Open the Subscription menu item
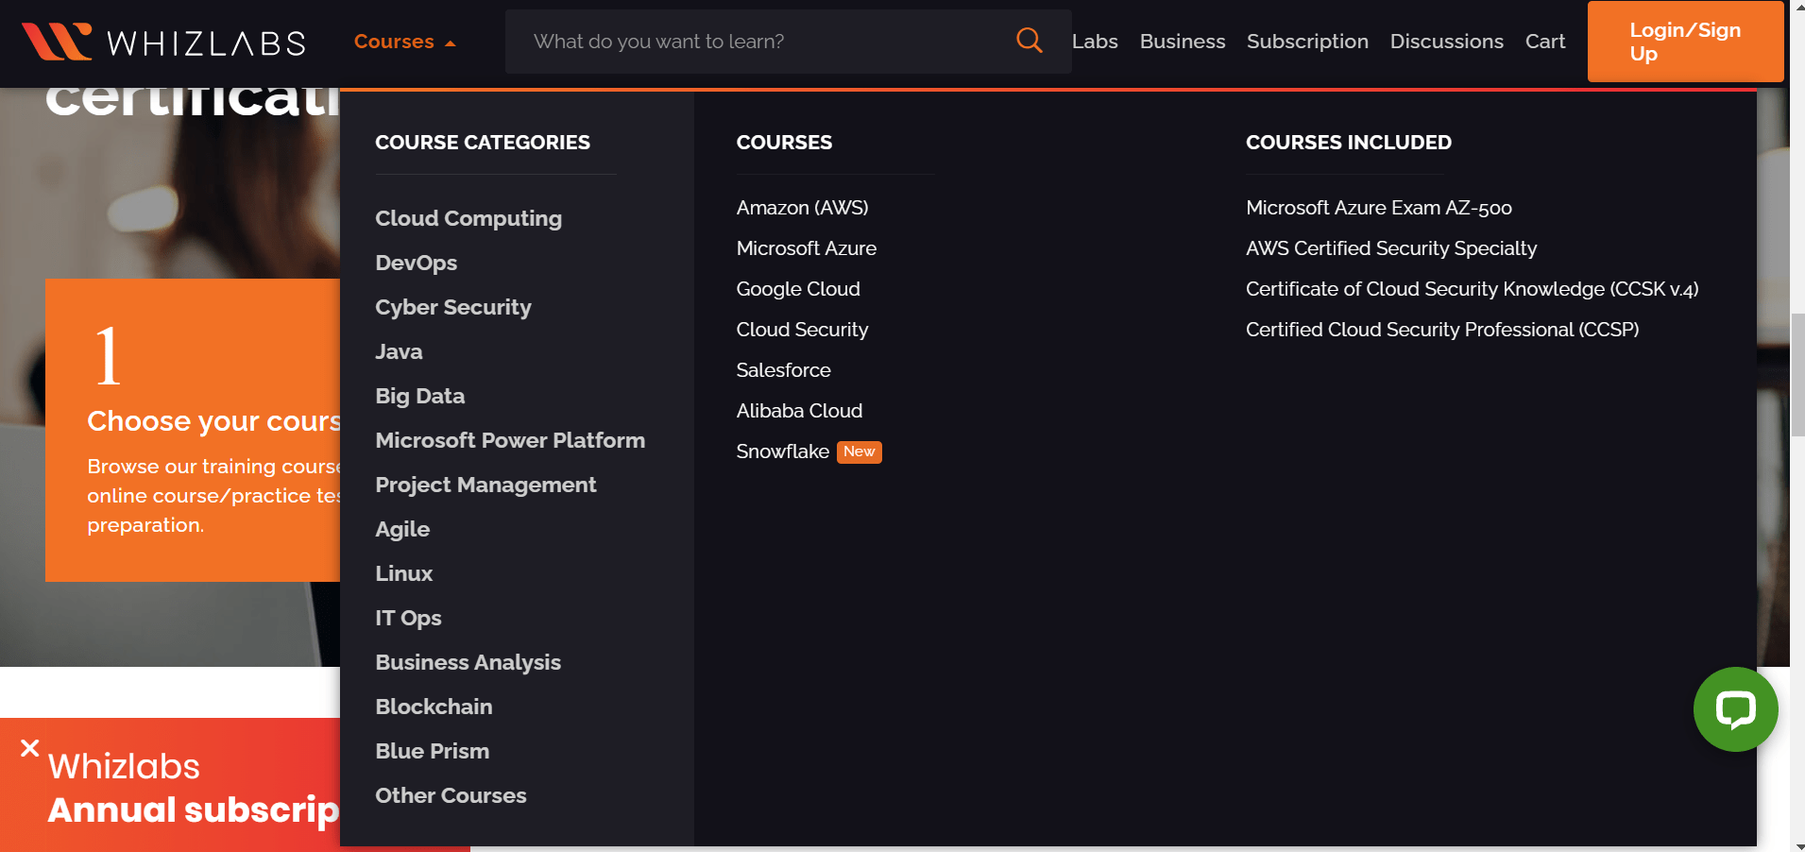This screenshot has width=1805, height=852. [x=1307, y=41]
